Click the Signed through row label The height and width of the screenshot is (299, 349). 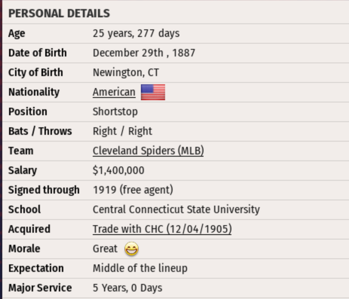point(44,190)
